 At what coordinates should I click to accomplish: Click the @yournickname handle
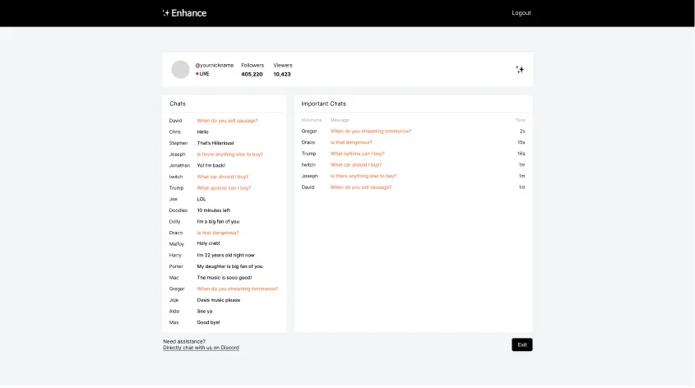214,65
